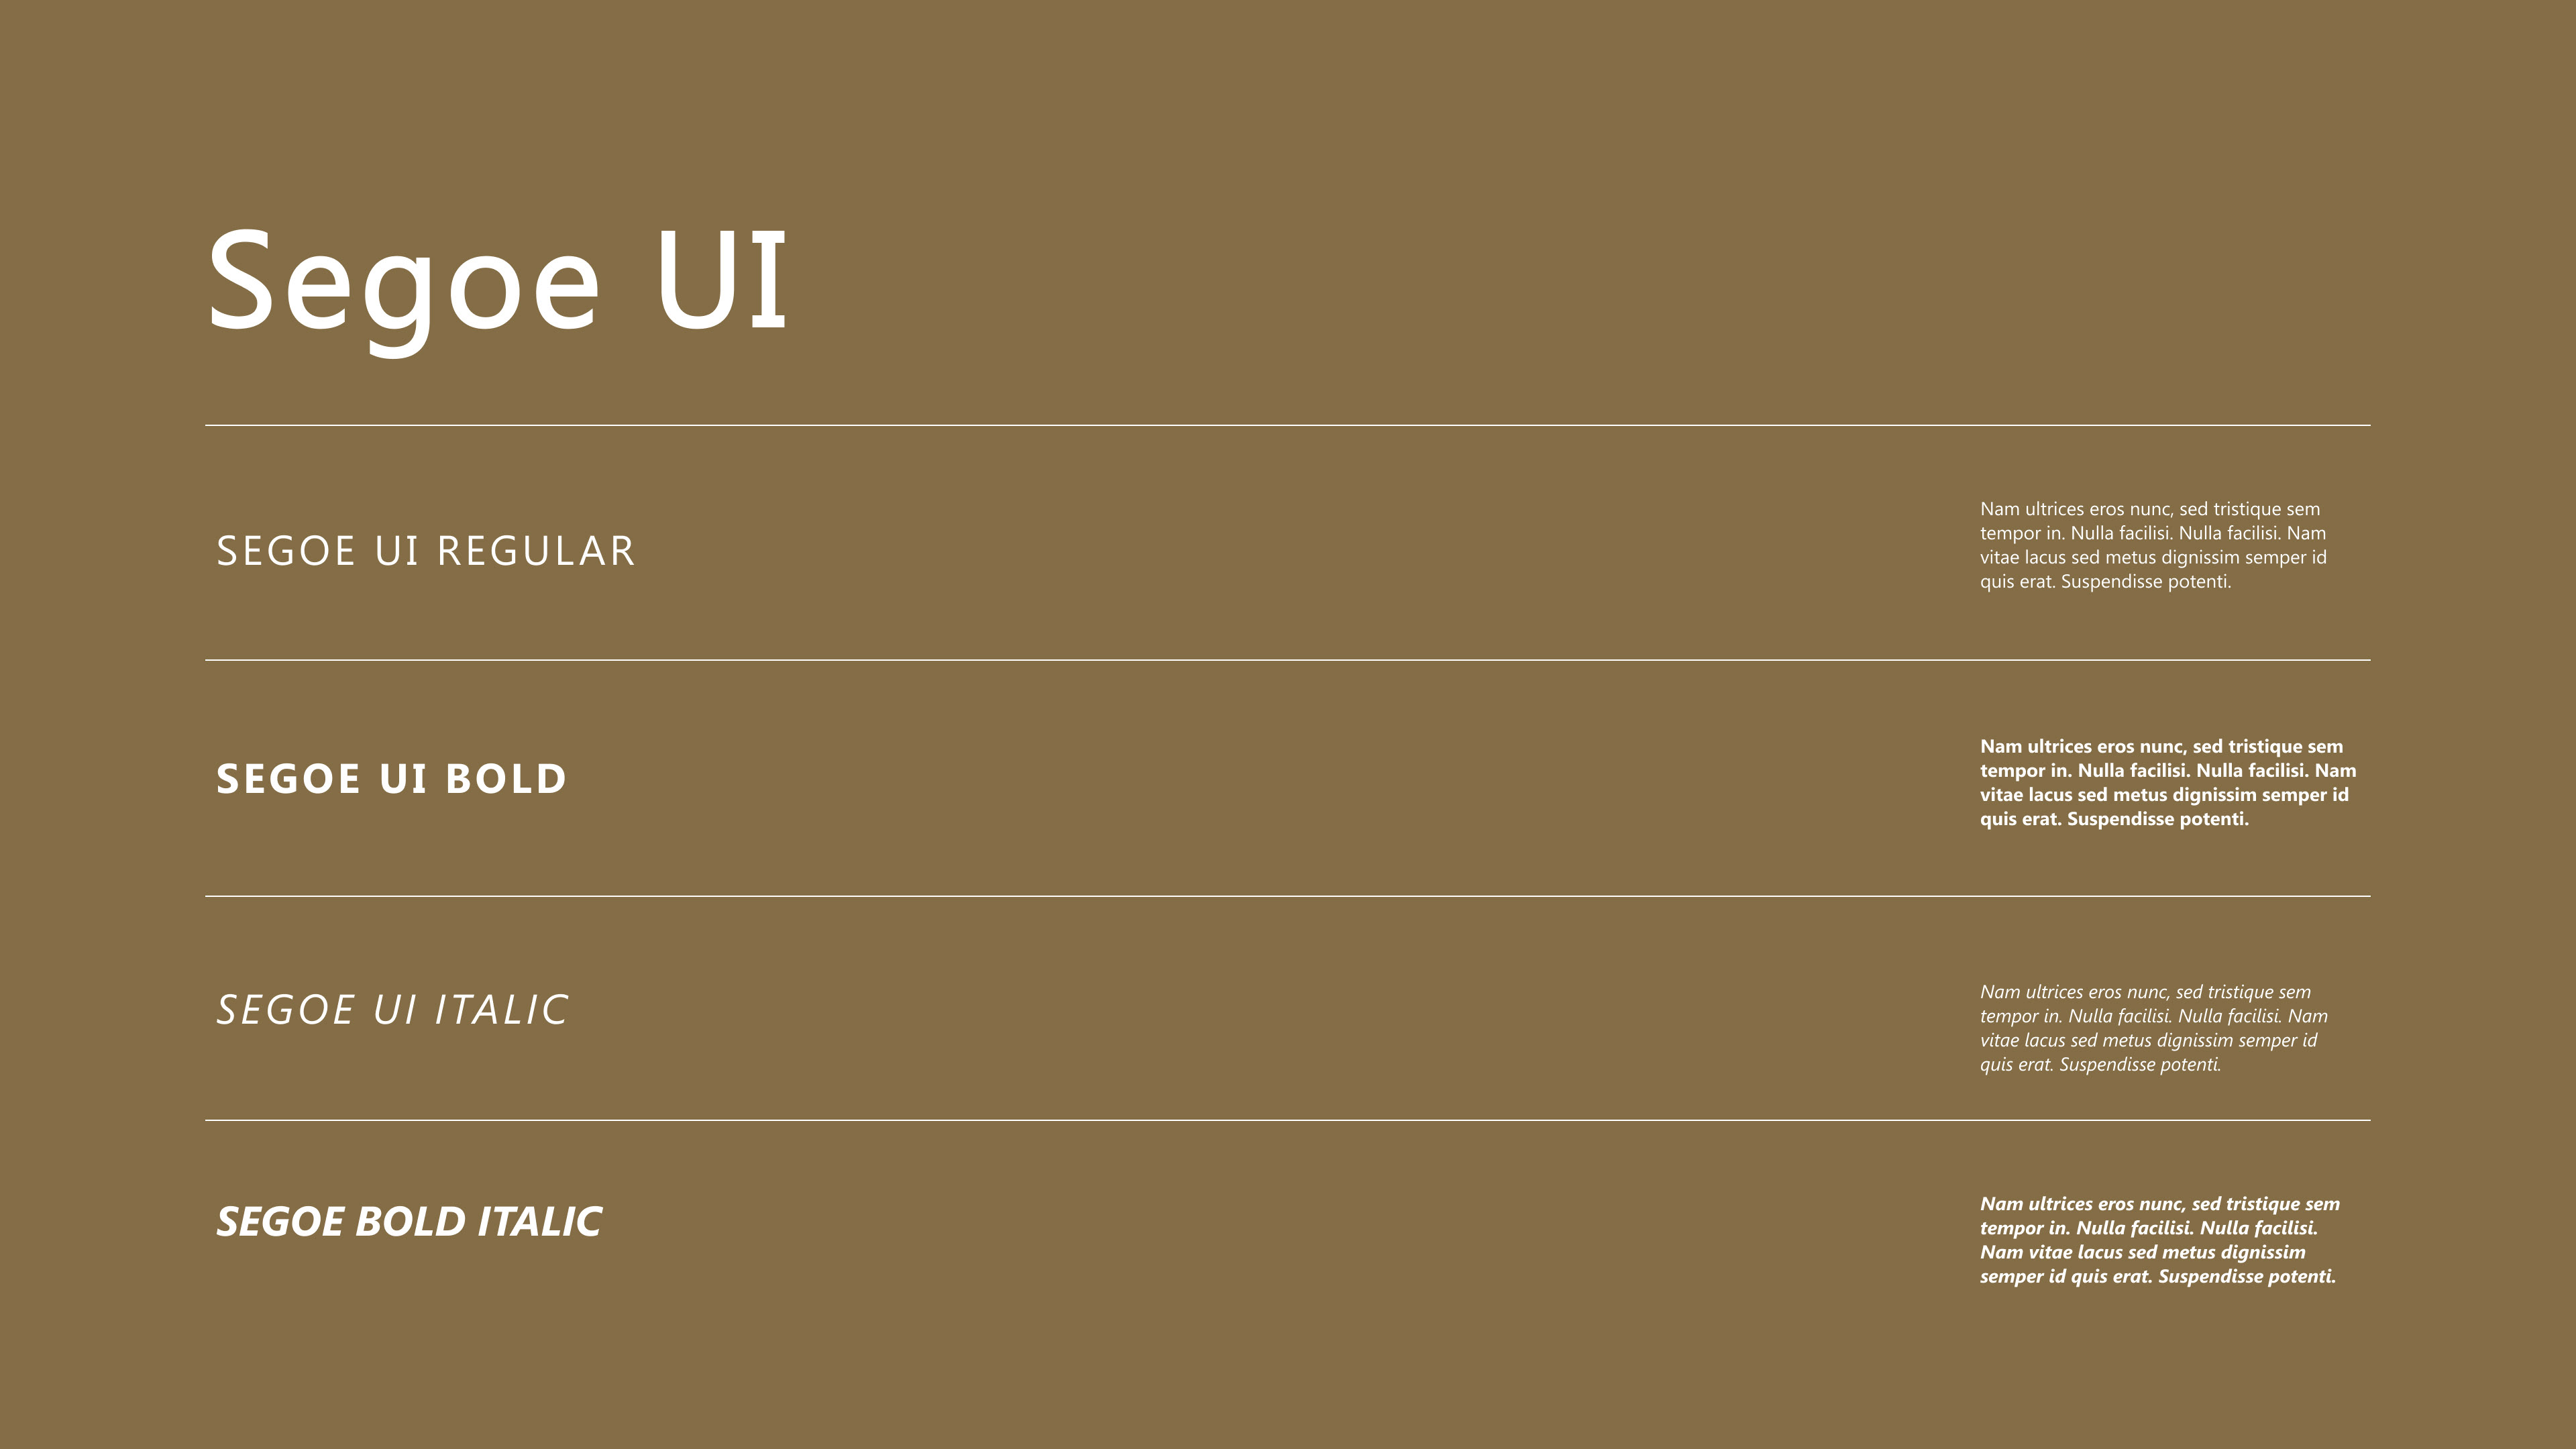
Task: Click the word ITALIC in third heading
Action: pyautogui.click(x=502, y=1010)
